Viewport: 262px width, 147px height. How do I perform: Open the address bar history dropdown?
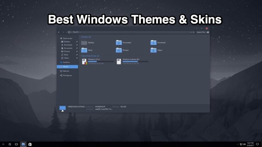point(191,33)
